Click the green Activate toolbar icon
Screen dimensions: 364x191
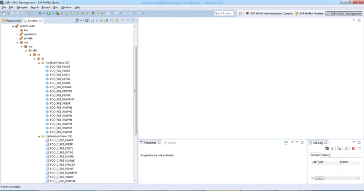pos(67,14)
